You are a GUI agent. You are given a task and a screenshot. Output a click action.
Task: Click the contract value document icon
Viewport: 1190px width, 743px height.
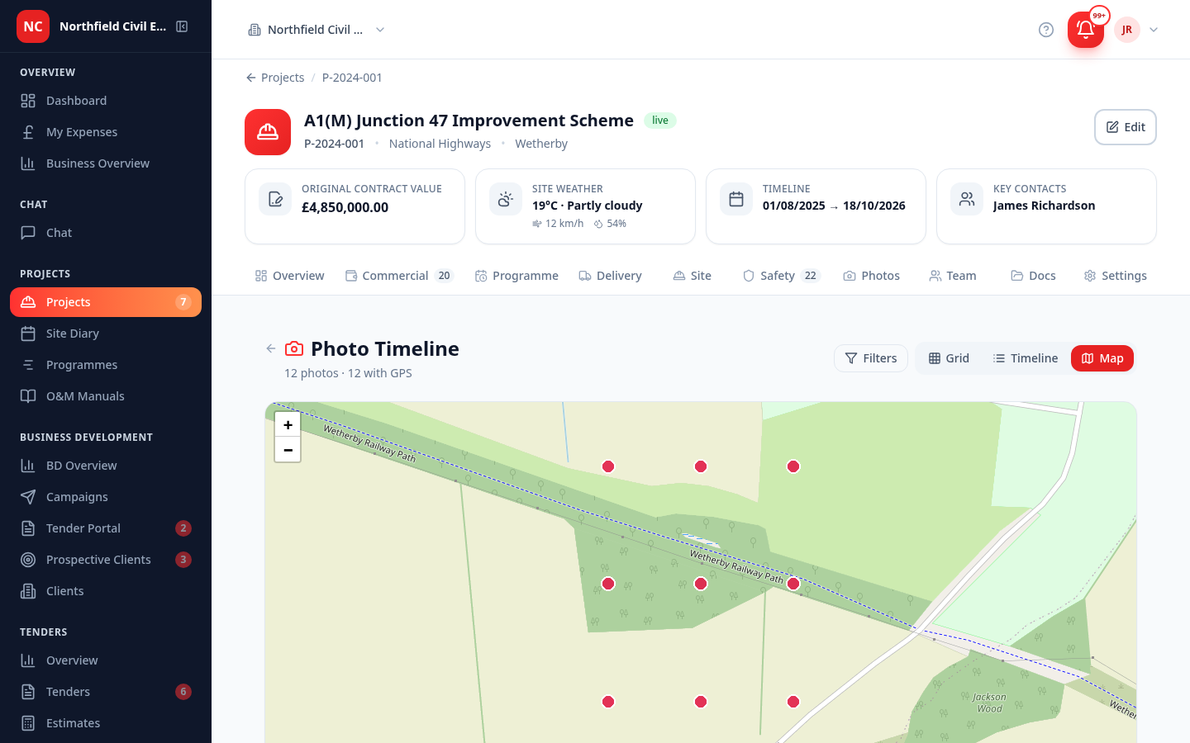tap(275, 199)
